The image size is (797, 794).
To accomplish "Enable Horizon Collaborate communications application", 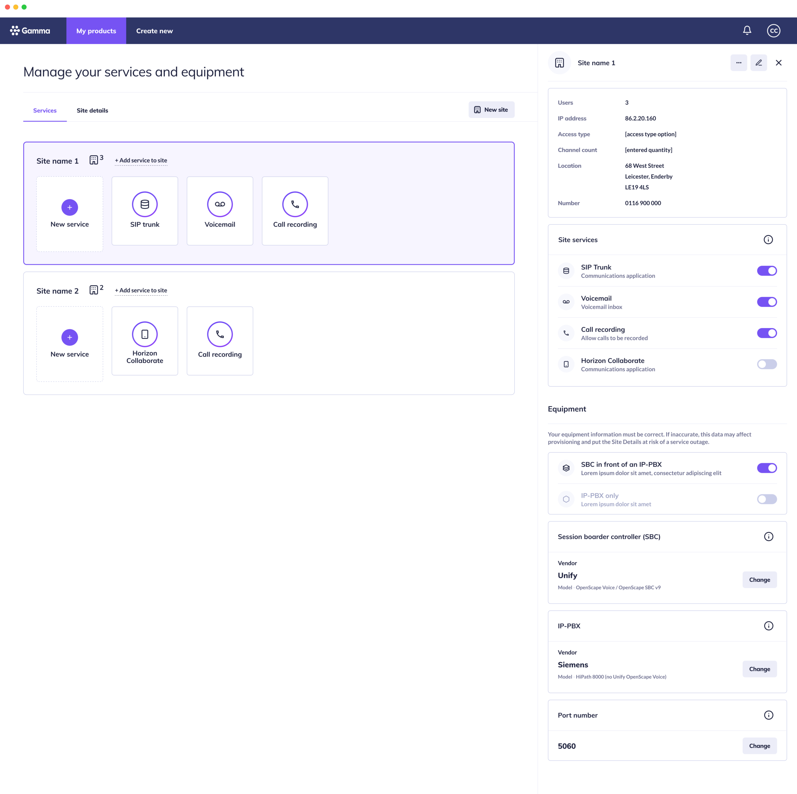I will (x=766, y=364).
